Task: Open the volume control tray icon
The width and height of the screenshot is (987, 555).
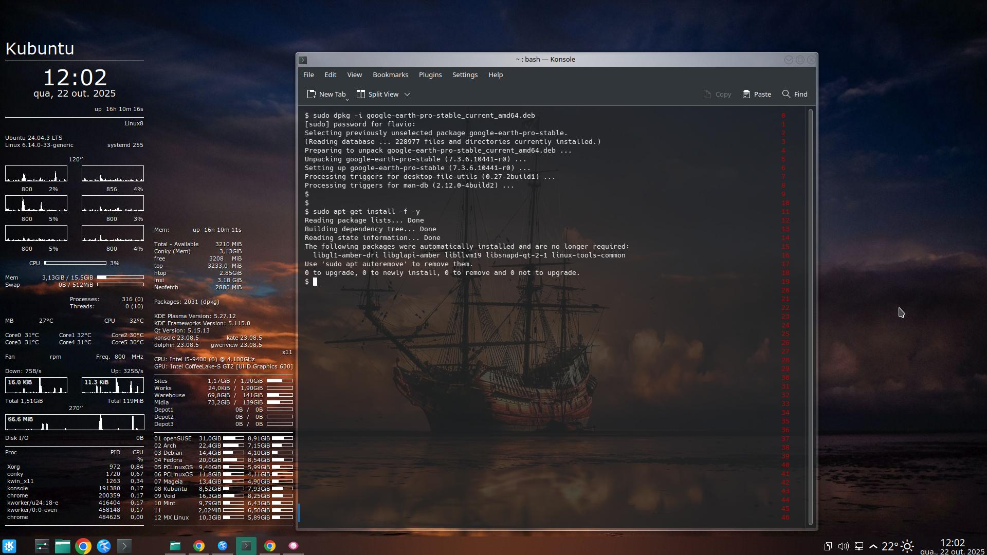Action: click(x=843, y=546)
